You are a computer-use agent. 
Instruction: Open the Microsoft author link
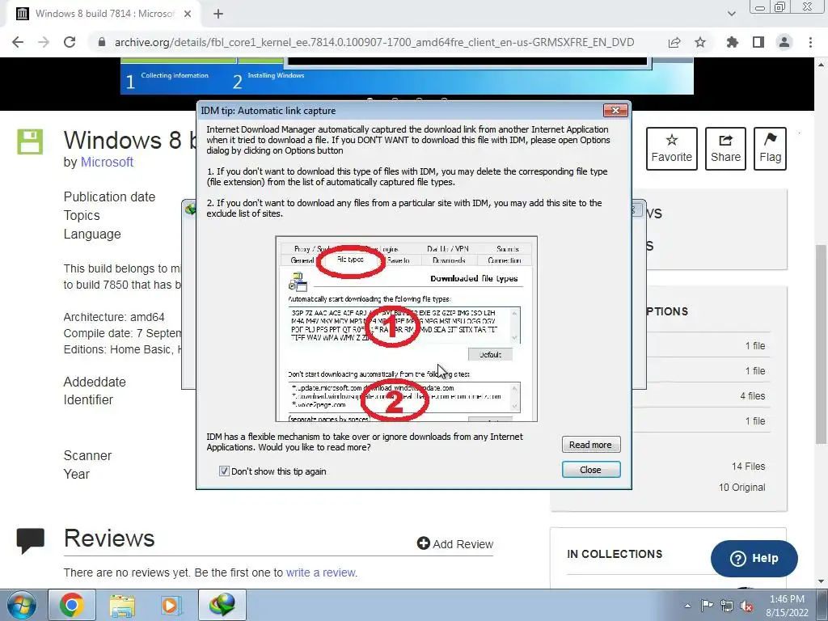(x=107, y=162)
